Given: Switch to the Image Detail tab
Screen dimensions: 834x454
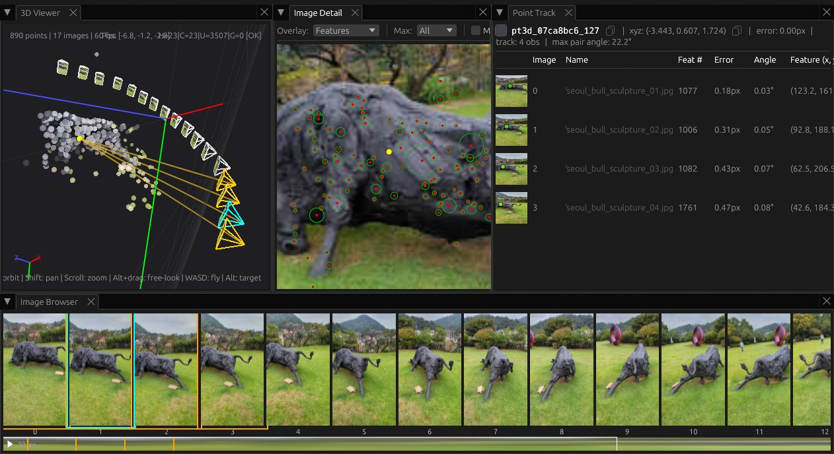Looking at the screenshot, I should coord(319,12).
